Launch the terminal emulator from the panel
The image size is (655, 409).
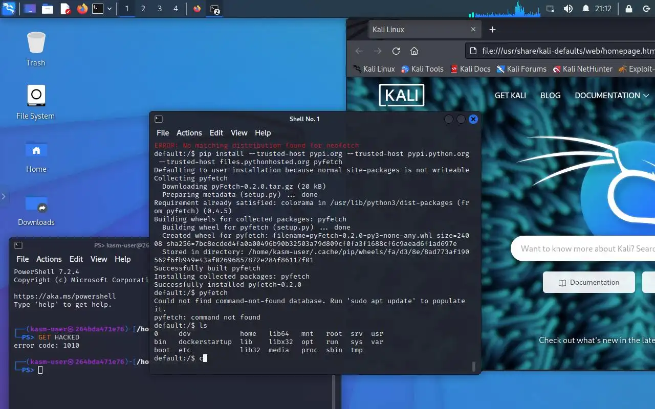[98, 9]
